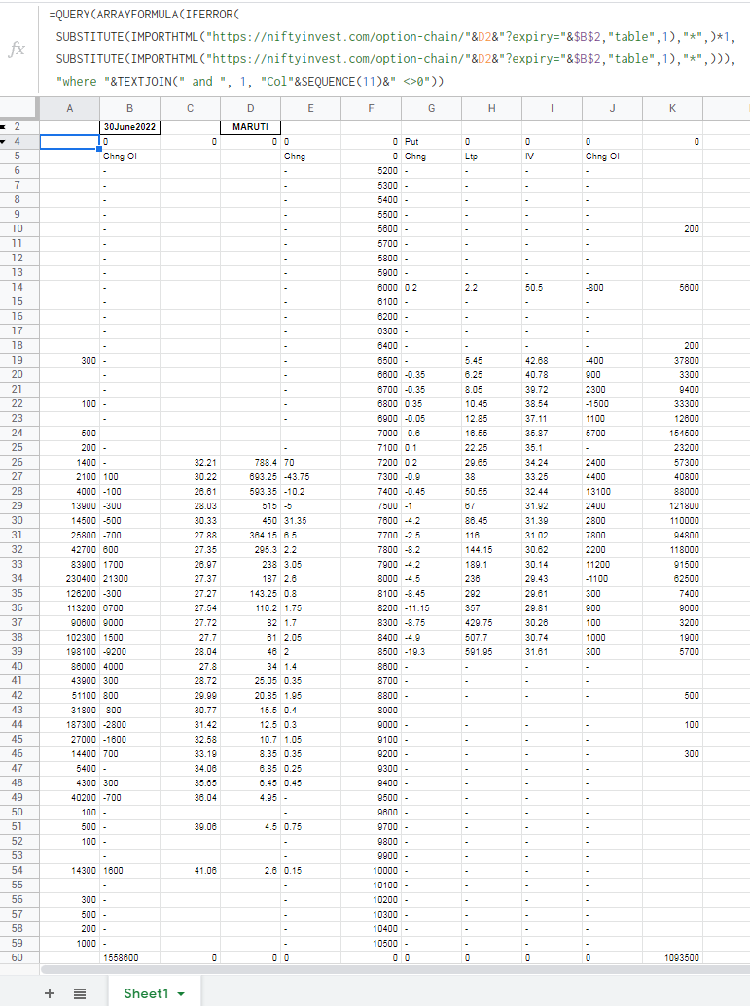
Task: Expand hidden row arrow beside row 2
Action: coord(3,127)
